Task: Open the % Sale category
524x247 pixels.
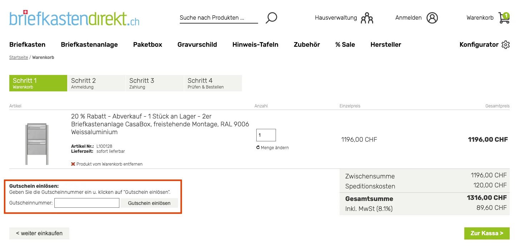Action: (345, 45)
